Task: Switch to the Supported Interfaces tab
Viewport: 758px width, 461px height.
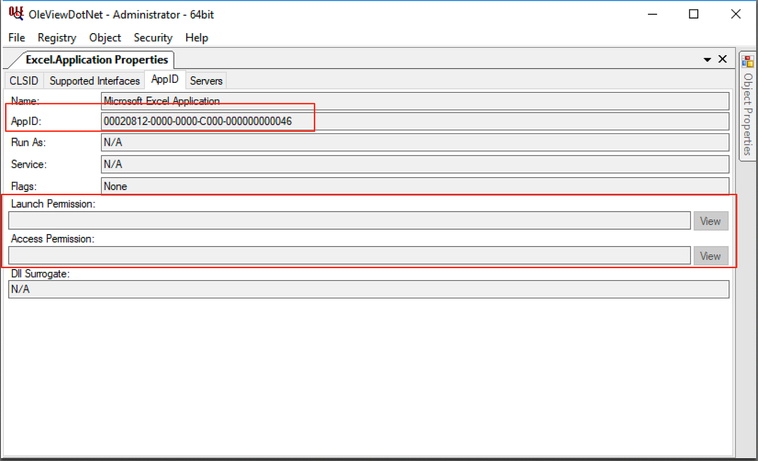Action: (94, 81)
